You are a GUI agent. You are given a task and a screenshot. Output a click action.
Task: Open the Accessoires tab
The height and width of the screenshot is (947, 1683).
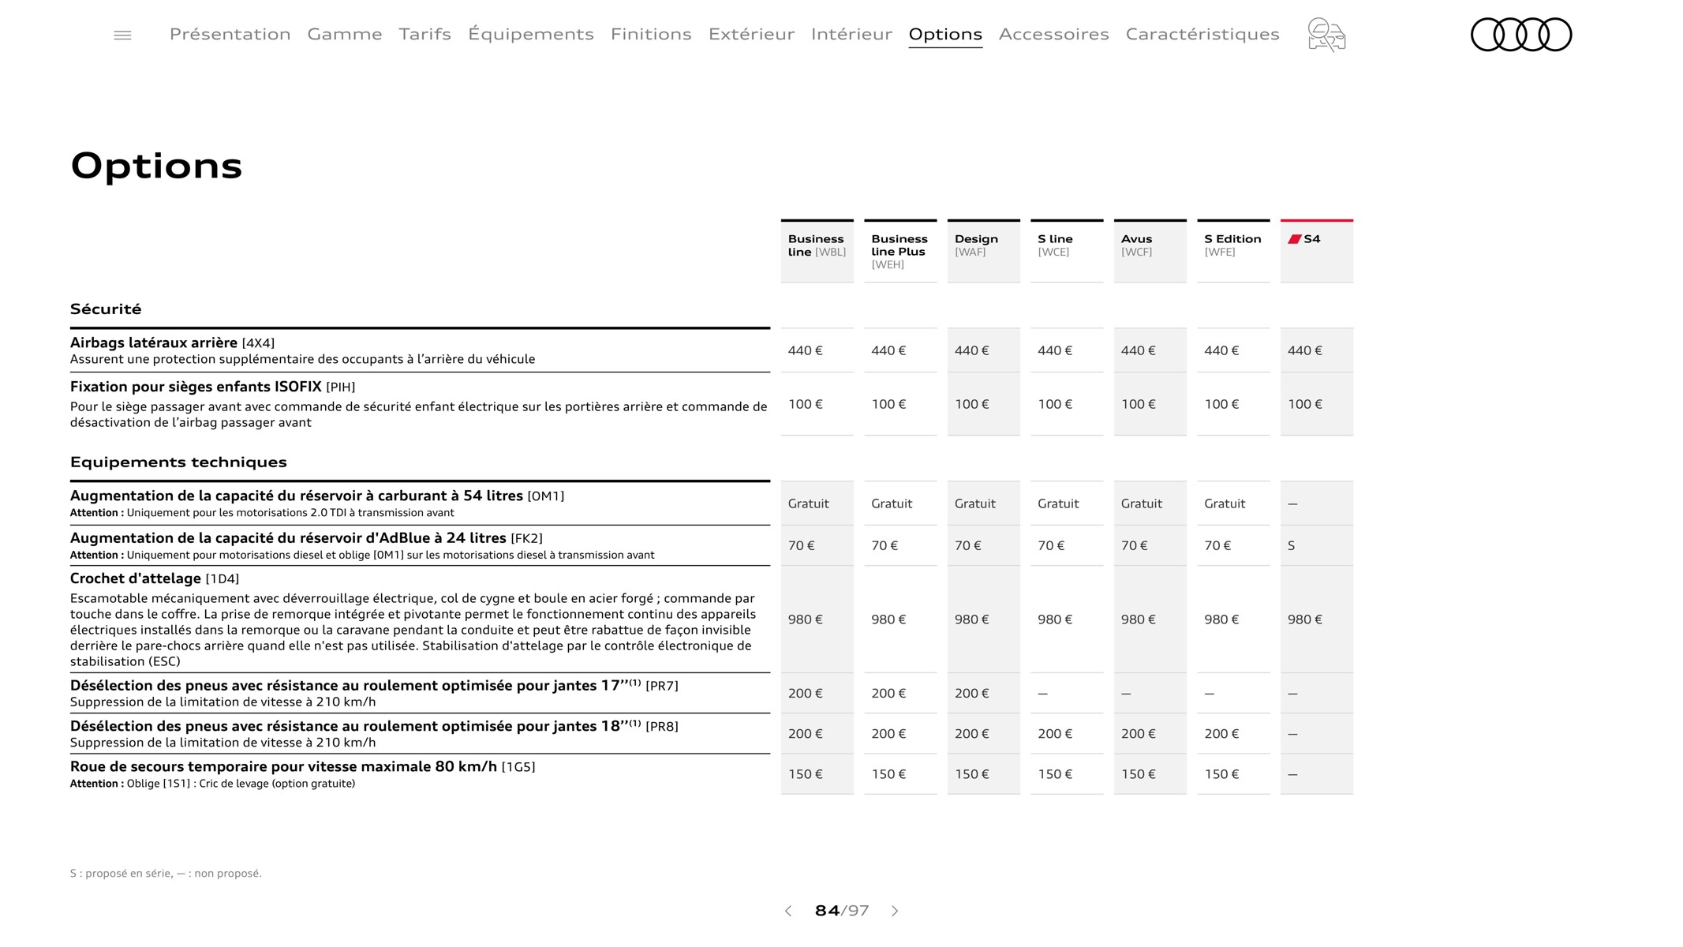point(1053,34)
